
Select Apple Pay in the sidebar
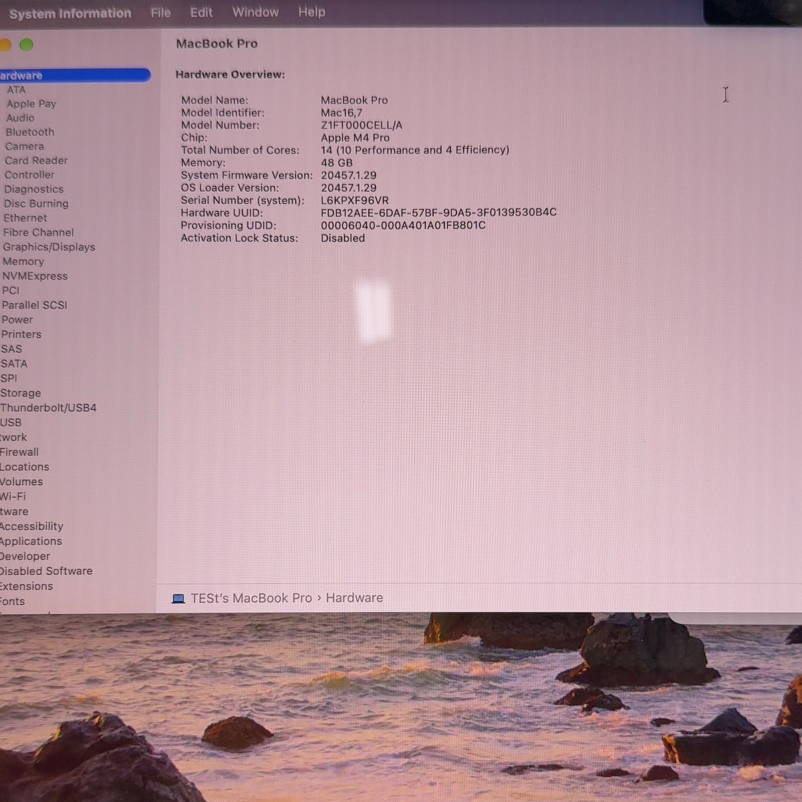point(31,104)
